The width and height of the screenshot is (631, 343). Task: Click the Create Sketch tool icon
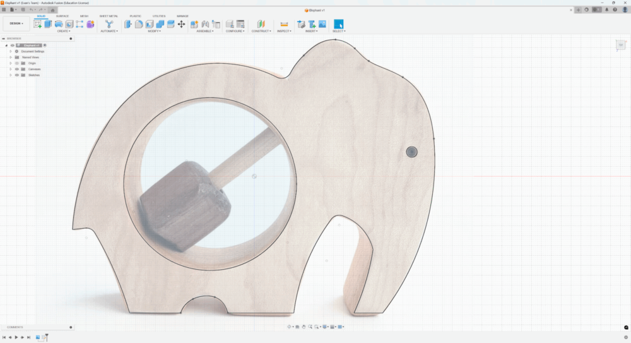pyautogui.click(x=38, y=24)
